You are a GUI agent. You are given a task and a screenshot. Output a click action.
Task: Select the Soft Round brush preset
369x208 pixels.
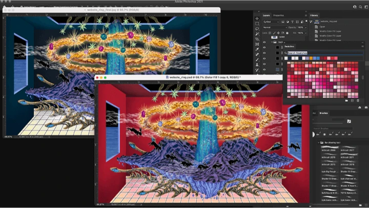tap(330, 191)
